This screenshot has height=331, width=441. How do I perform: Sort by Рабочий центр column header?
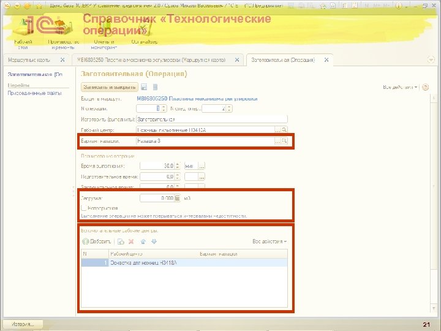153,254
